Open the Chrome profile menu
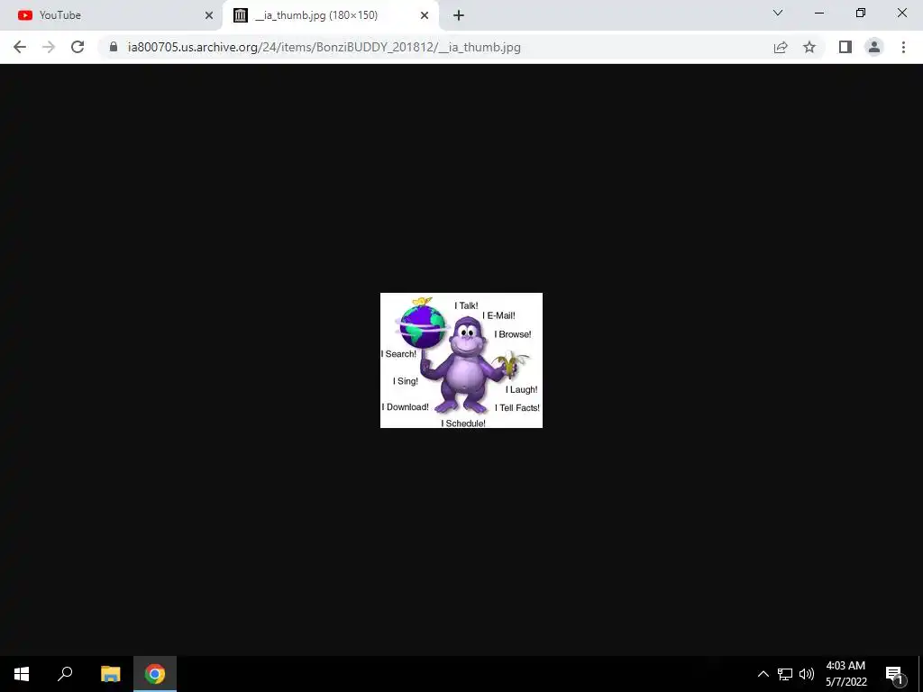923x692 pixels. click(x=874, y=47)
